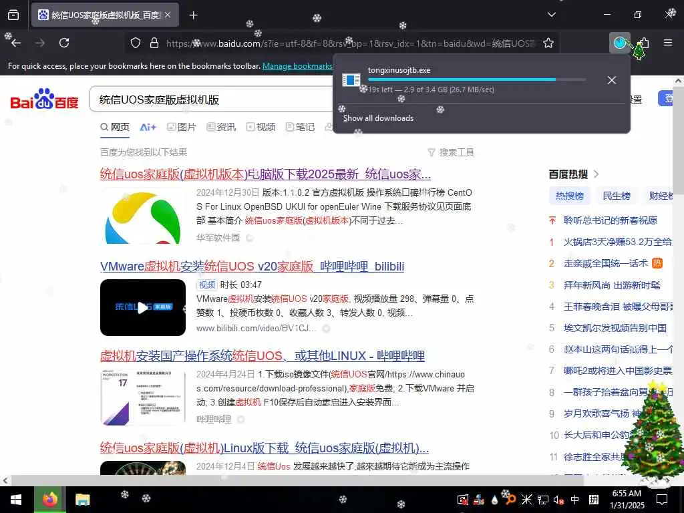Open hot topic 埃文凯尔发视频告别中国
The width and height of the screenshot is (684, 513).
click(615, 328)
